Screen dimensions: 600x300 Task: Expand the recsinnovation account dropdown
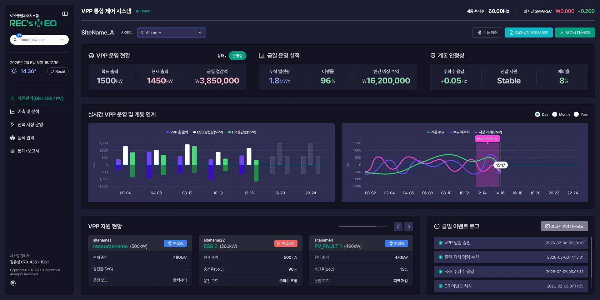39,40
